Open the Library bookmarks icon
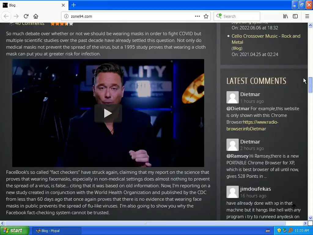The image size is (313, 235). coord(285,16)
